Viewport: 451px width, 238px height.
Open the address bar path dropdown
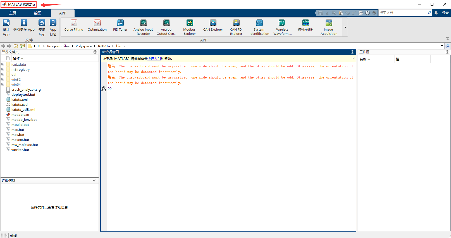442,46
